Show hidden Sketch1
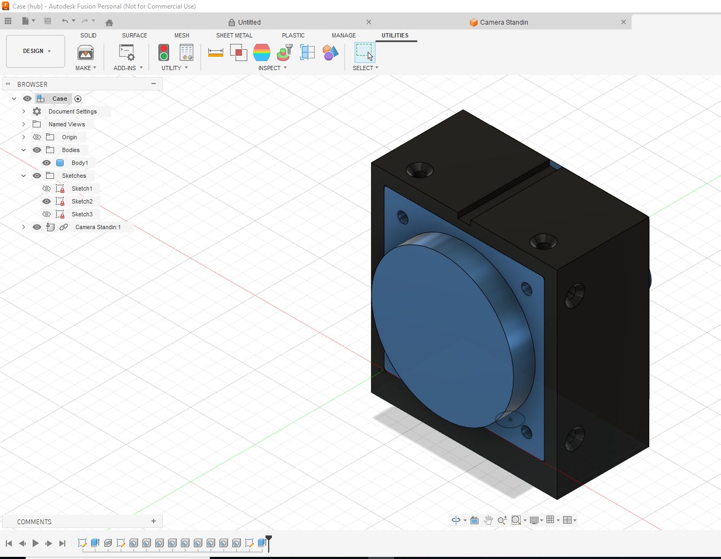The image size is (721, 559). click(x=47, y=188)
